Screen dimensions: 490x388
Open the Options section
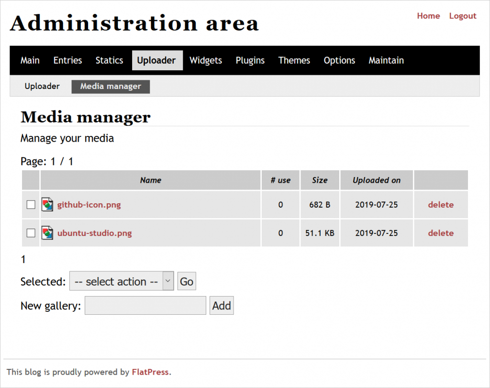[x=339, y=60]
